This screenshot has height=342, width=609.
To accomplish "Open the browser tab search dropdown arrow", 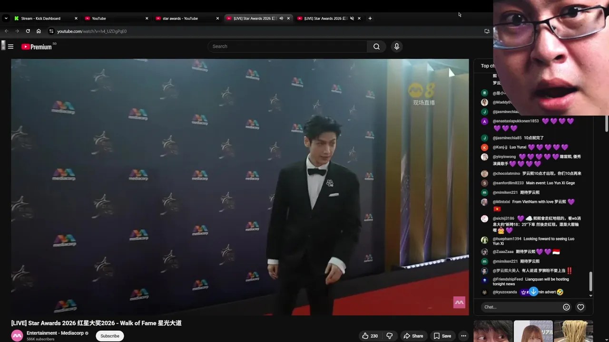I will [6, 19].
